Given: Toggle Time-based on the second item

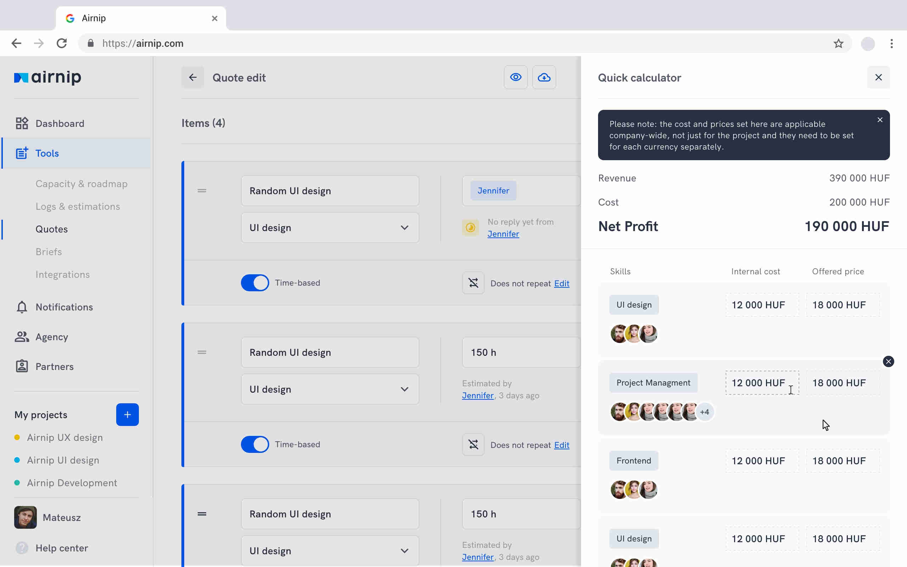Looking at the screenshot, I should (255, 444).
